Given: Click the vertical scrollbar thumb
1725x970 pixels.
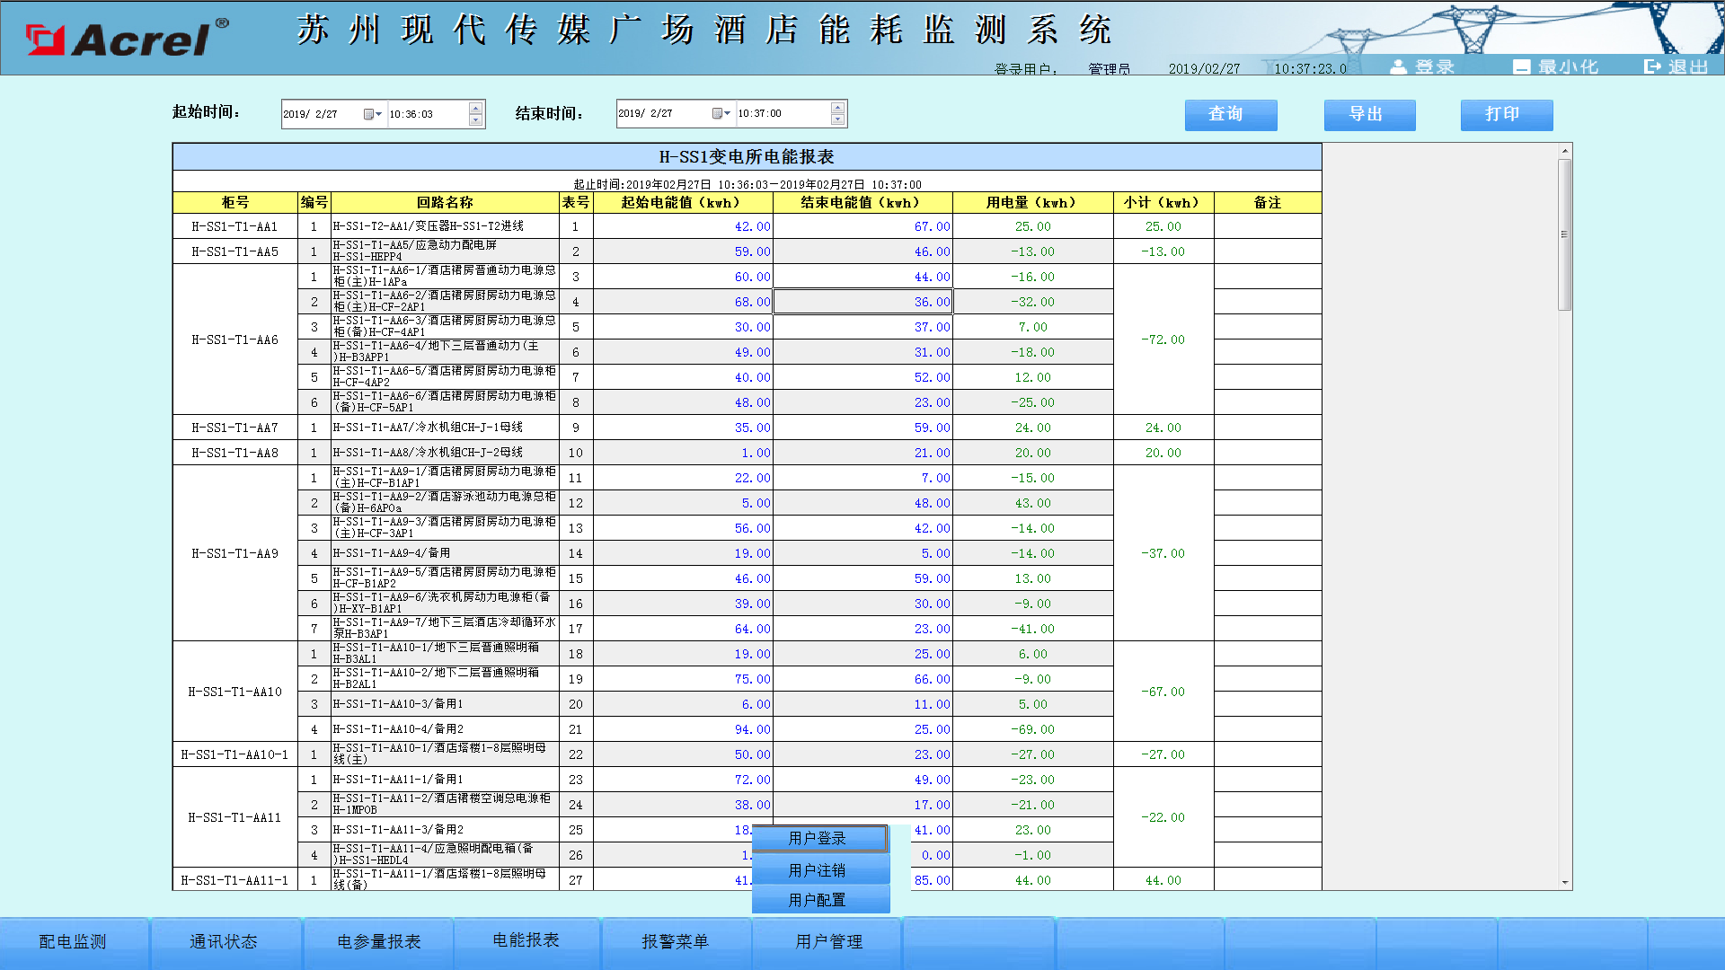Looking at the screenshot, I should [1565, 234].
